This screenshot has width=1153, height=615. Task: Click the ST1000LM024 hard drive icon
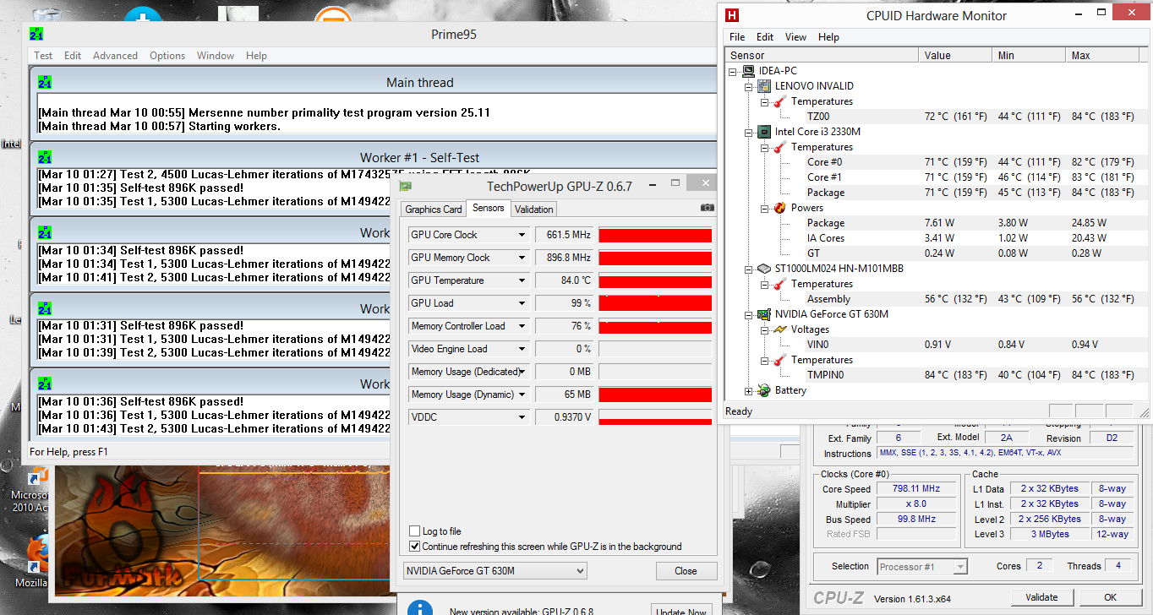pos(764,269)
